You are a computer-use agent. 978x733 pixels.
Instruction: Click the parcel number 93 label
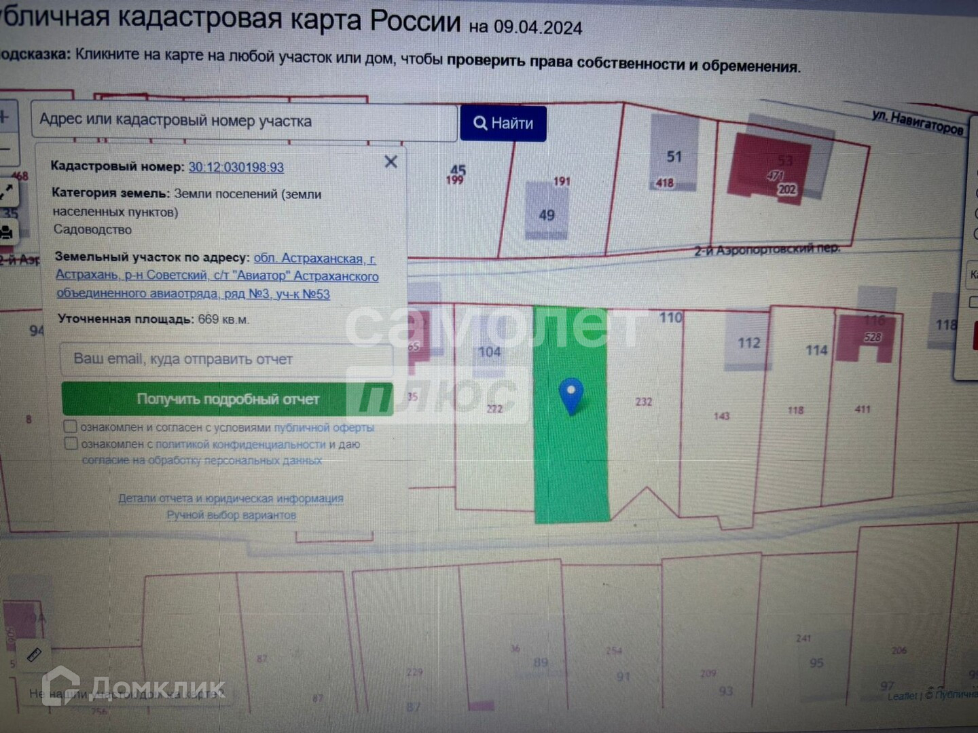726,691
